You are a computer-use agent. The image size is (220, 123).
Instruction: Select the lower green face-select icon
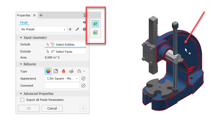[95, 33]
